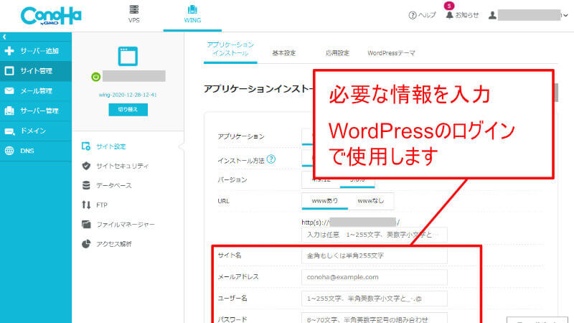Click the インストール方法 help question icon
The height and width of the screenshot is (323, 574).
pyautogui.click(x=271, y=159)
